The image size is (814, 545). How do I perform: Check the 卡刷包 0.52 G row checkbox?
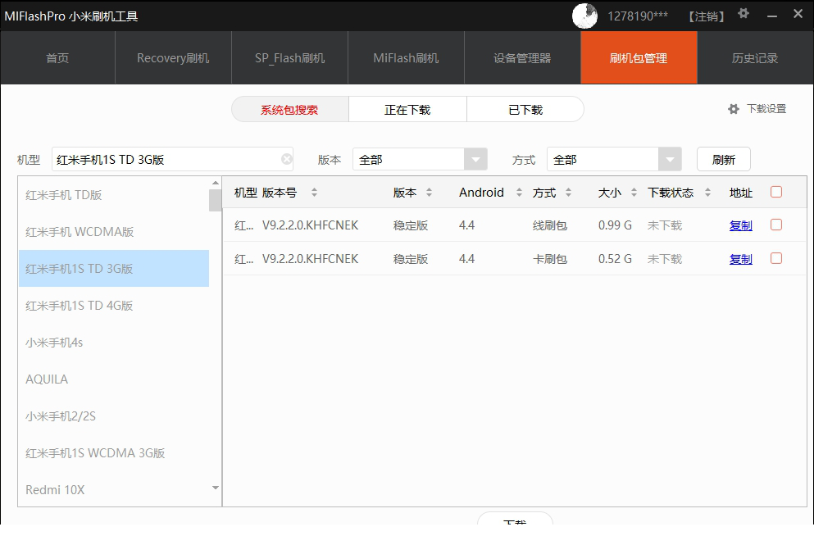[x=776, y=258]
